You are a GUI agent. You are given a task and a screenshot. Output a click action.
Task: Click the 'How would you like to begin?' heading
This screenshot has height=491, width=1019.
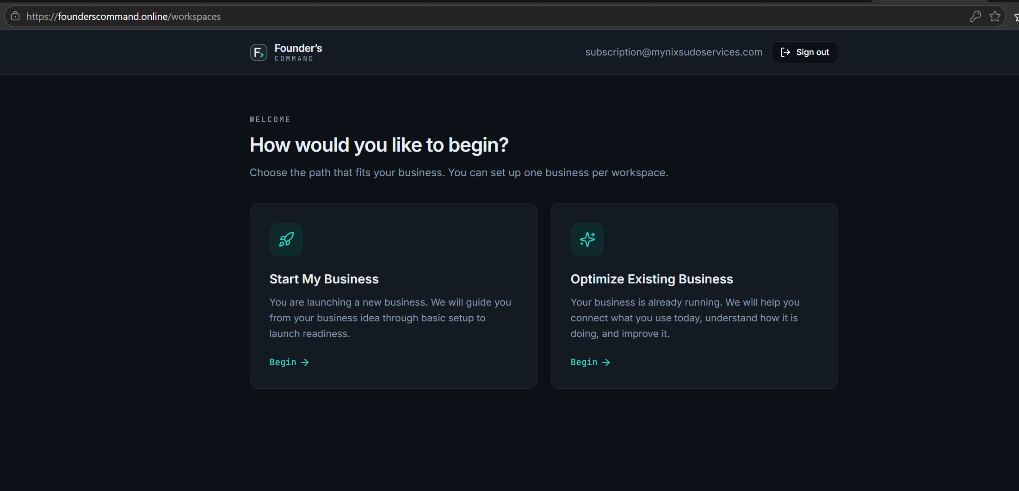coord(379,145)
